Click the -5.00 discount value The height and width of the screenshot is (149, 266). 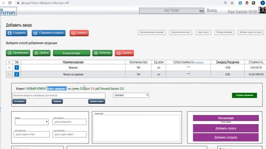click(227, 67)
